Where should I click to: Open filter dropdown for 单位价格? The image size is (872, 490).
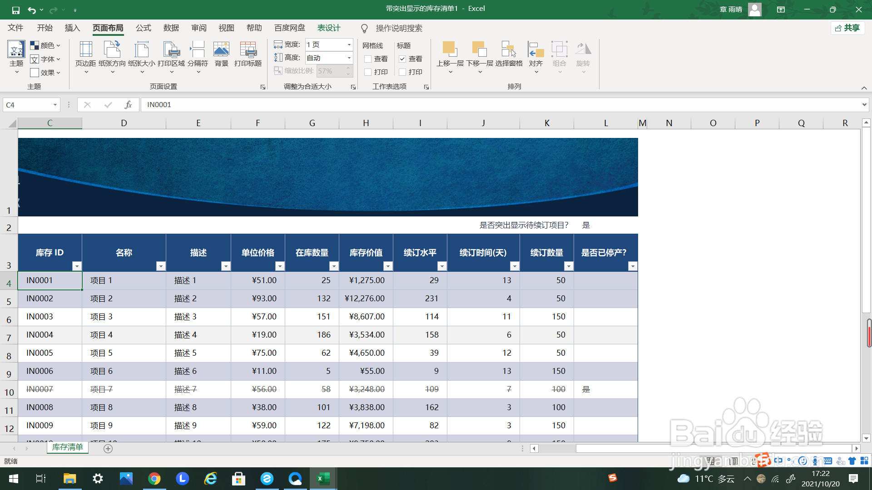280,266
